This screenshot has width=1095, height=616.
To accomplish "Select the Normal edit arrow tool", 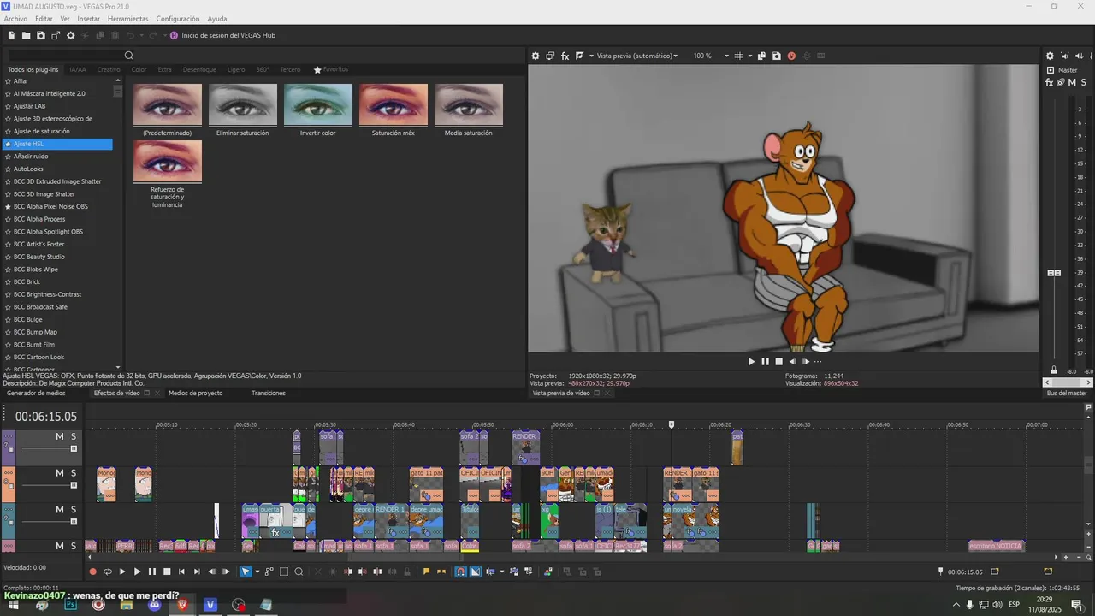I will (246, 572).
